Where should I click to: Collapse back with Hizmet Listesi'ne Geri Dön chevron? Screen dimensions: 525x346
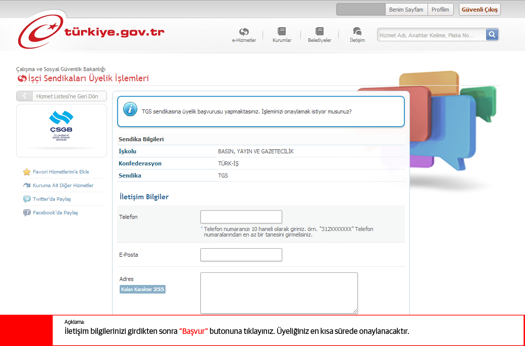[x=24, y=96]
